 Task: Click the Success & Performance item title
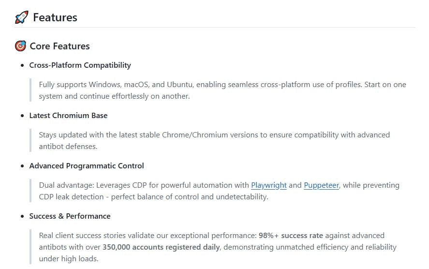[70, 216]
